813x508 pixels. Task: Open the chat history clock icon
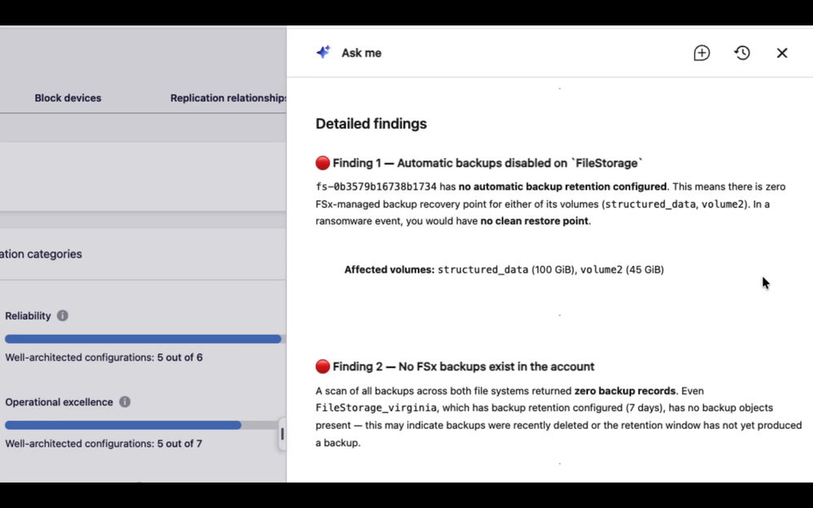742,53
